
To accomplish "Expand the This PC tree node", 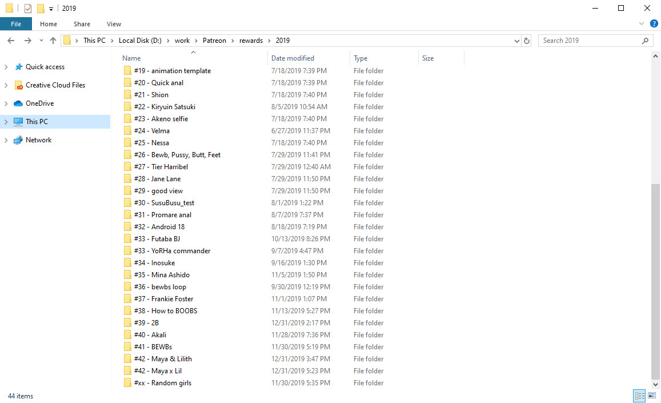I will (x=6, y=122).
